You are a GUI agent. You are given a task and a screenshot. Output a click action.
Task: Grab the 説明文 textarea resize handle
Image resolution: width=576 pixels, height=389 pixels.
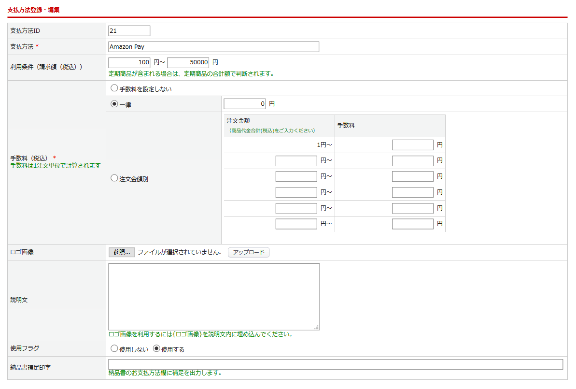point(317,328)
